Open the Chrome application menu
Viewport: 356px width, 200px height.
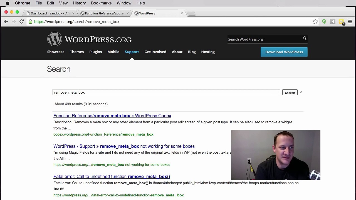click(x=23, y=3)
